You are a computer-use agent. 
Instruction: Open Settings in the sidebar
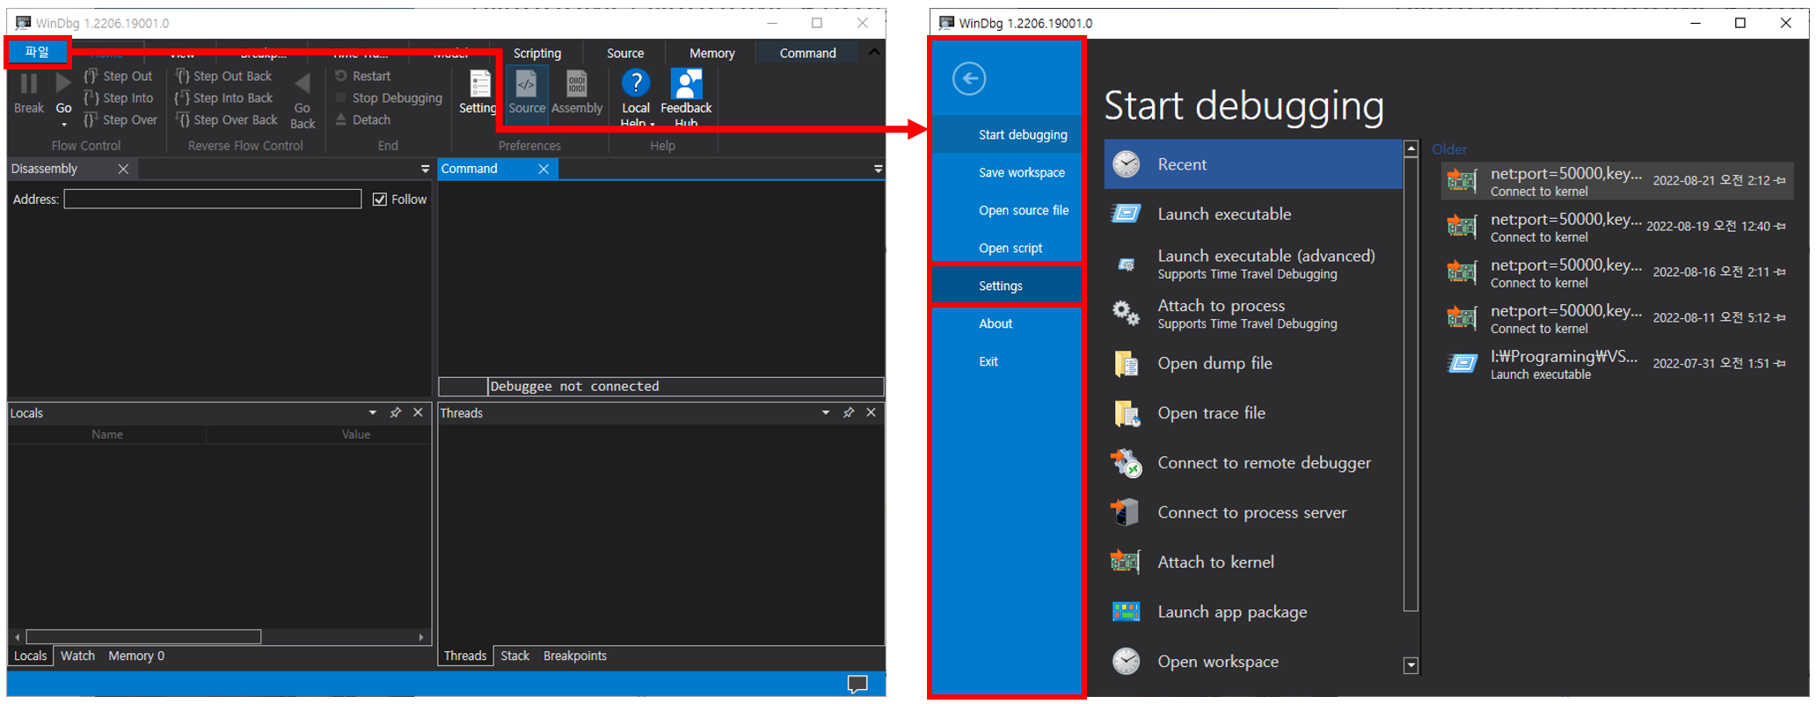[x=1007, y=286]
